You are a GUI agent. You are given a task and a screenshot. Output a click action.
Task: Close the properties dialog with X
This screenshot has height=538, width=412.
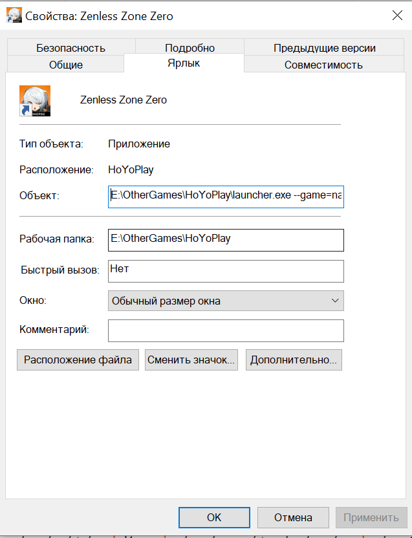click(397, 15)
